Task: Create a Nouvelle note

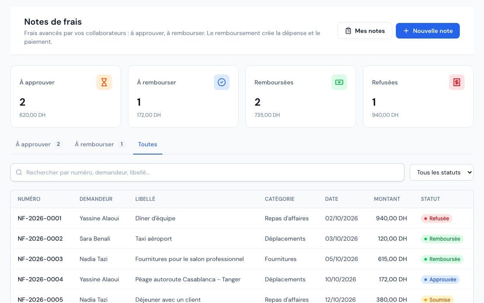Action: [428, 31]
